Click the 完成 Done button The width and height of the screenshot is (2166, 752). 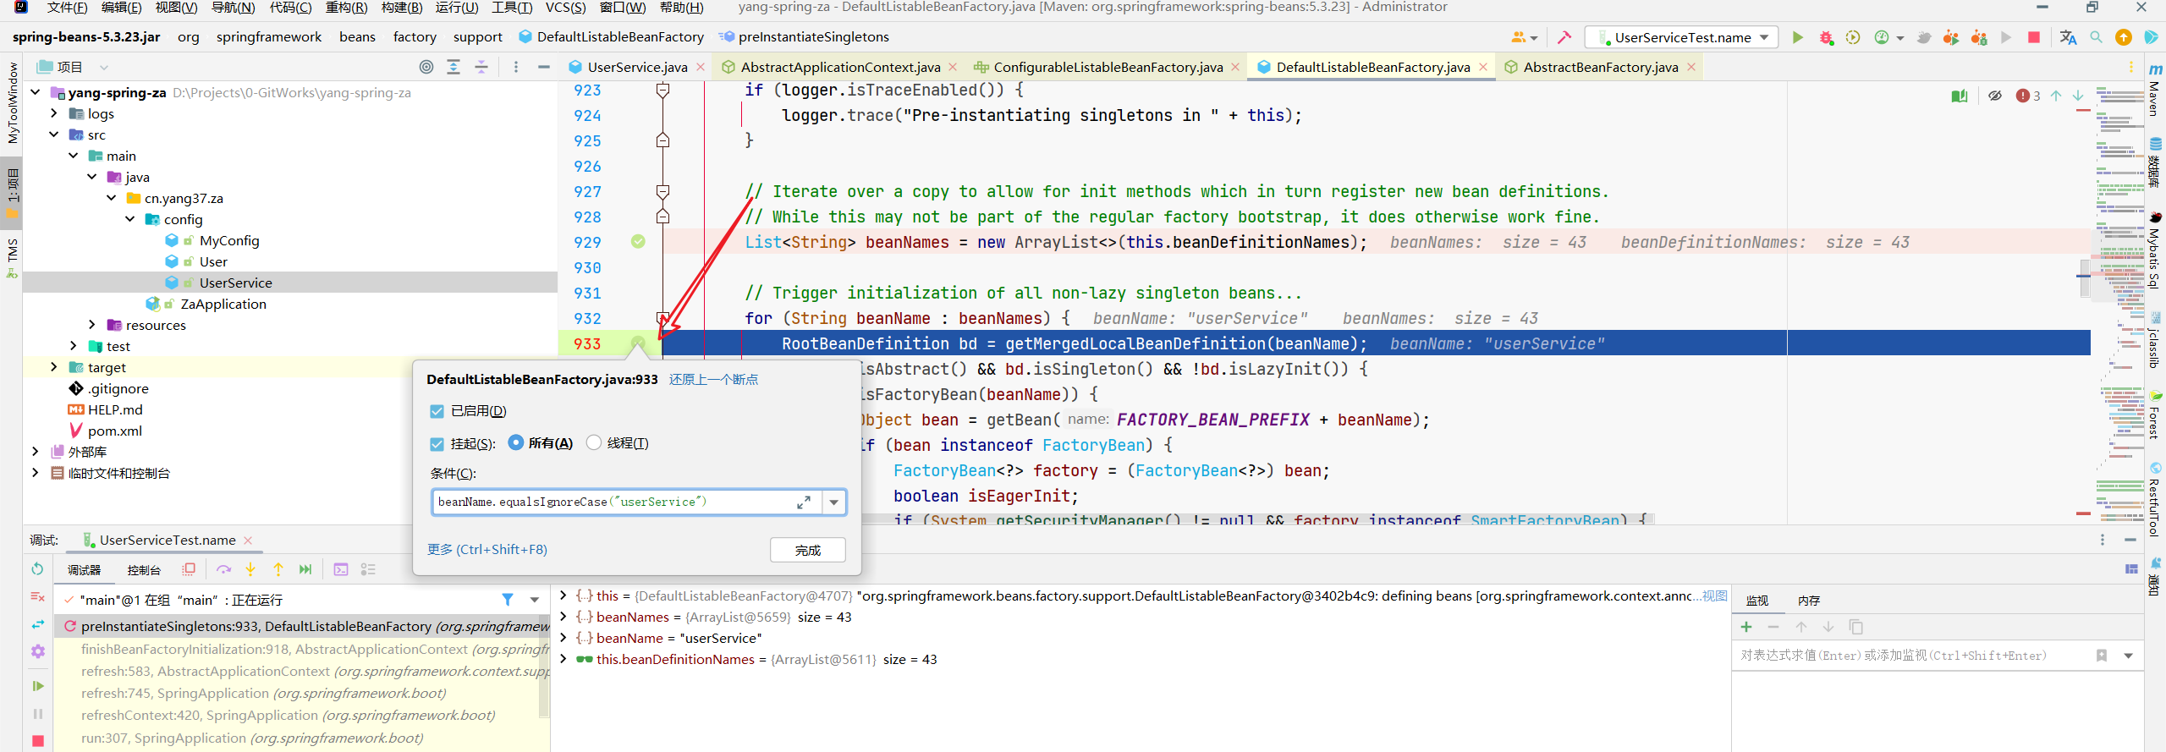808,550
